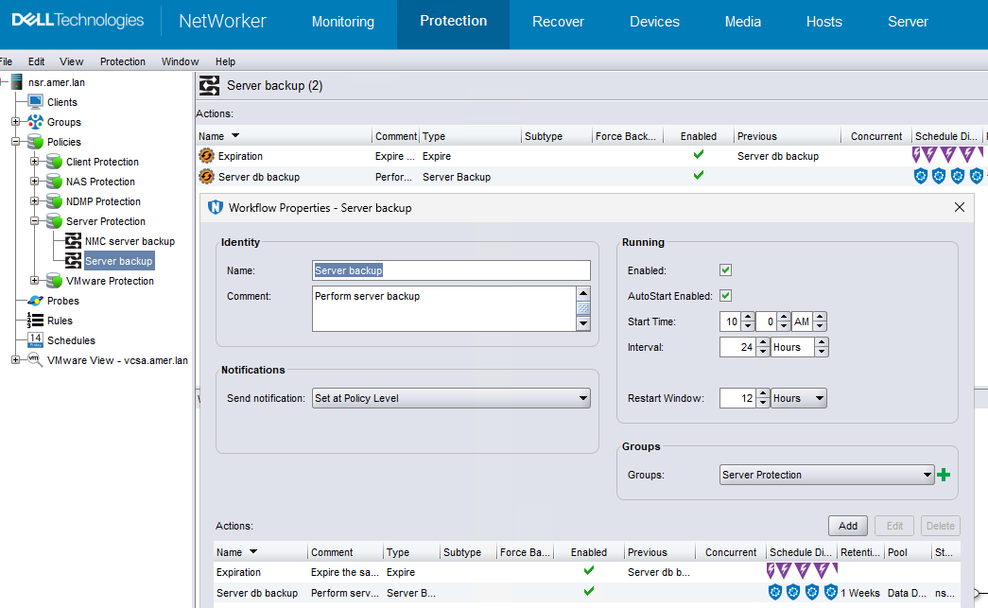This screenshot has height=608, width=988.
Task: Open the Protection menu in the menu bar
Action: coord(122,61)
